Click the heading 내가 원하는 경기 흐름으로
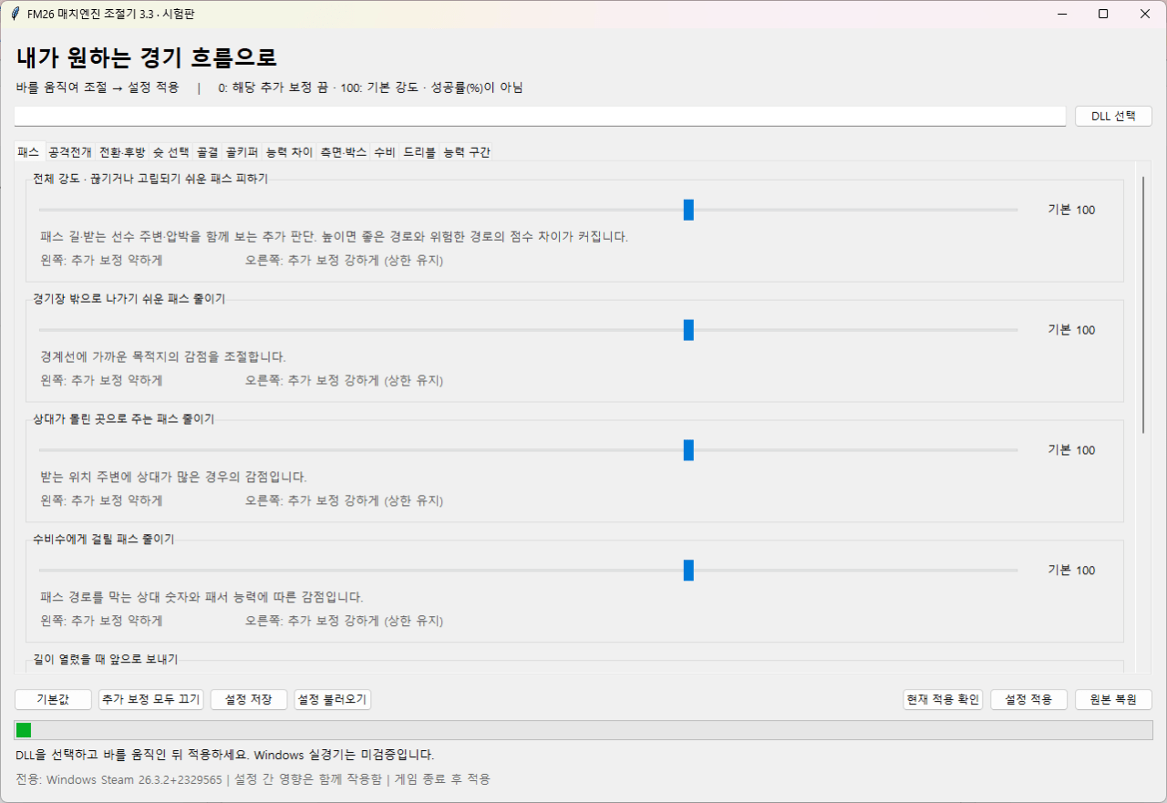 point(146,57)
